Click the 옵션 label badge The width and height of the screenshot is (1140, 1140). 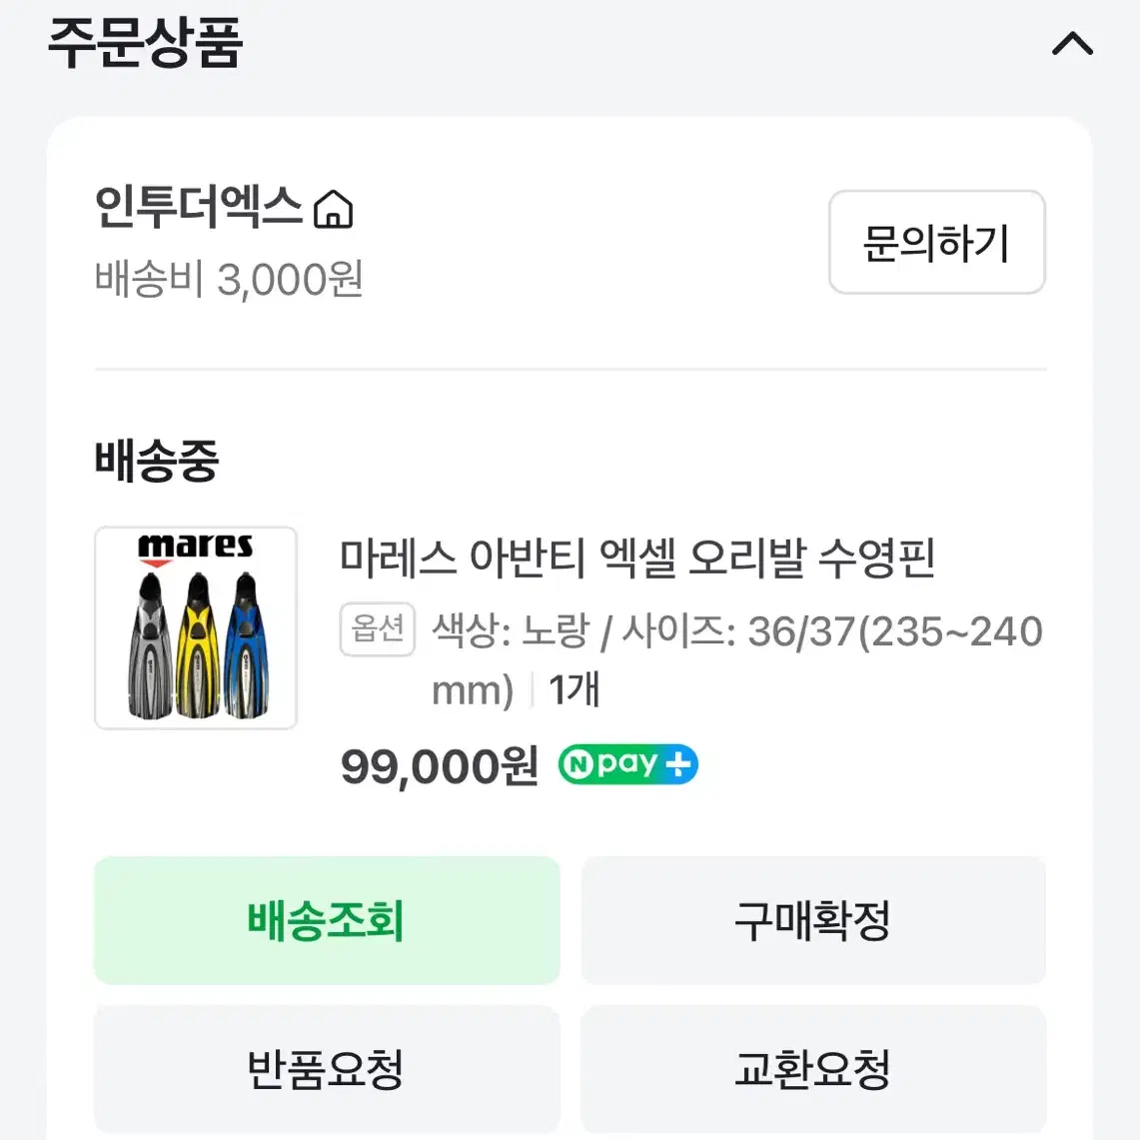(x=378, y=628)
